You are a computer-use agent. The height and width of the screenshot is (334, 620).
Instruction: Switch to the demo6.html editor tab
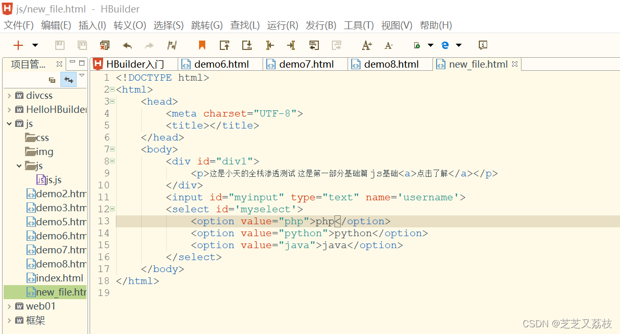221,65
